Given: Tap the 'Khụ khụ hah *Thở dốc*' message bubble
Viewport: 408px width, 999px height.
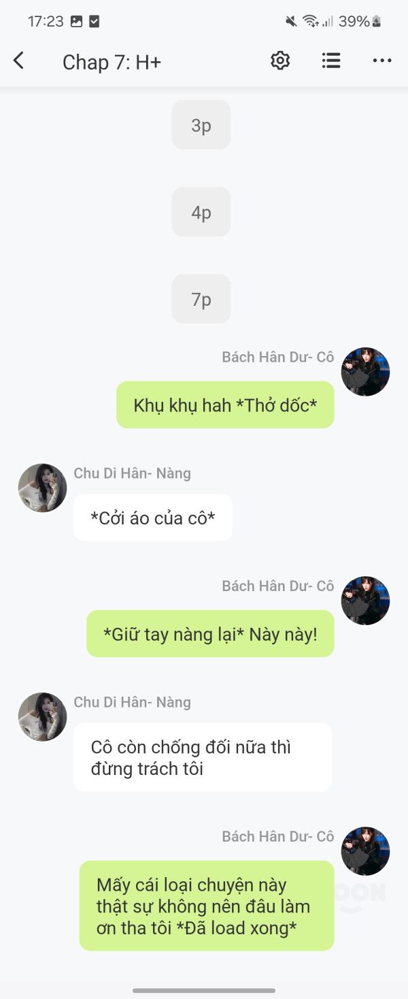Looking at the screenshot, I should [x=225, y=405].
